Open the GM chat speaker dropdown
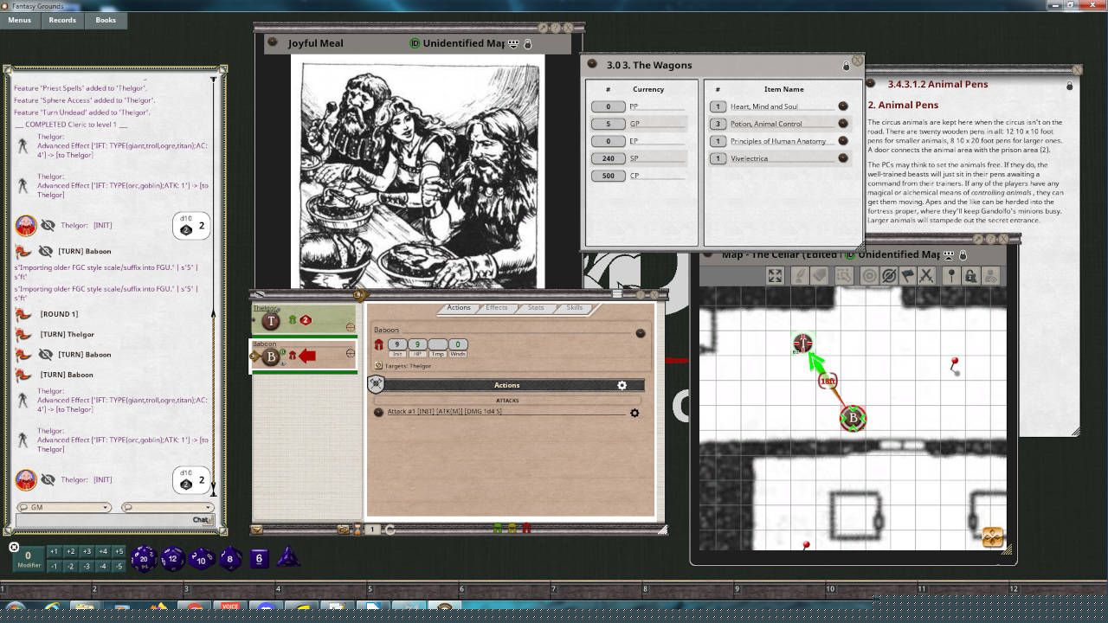 (x=64, y=507)
